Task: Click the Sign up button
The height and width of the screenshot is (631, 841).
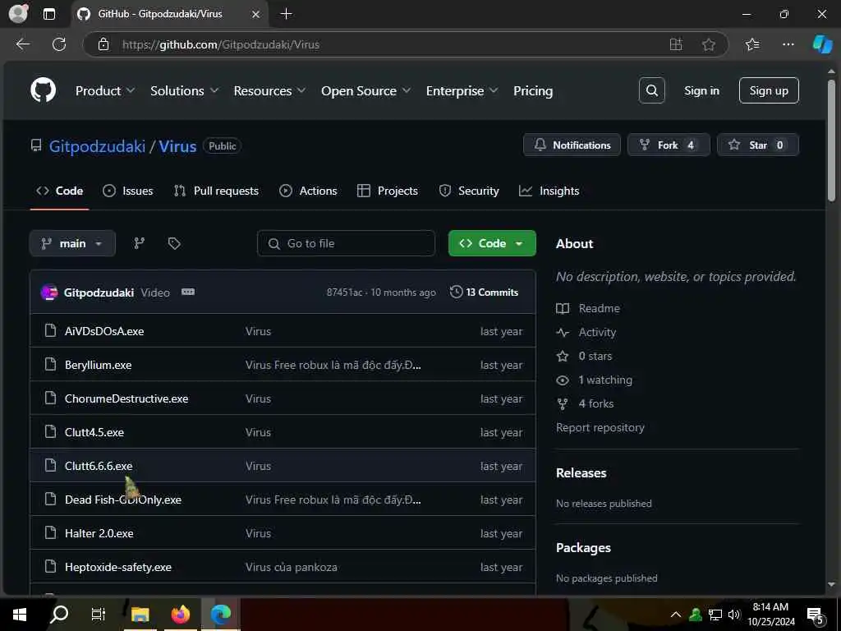Action: pos(769,90)
